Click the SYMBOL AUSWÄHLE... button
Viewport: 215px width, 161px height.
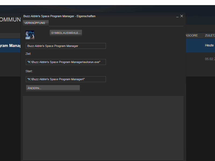(66, 33)
